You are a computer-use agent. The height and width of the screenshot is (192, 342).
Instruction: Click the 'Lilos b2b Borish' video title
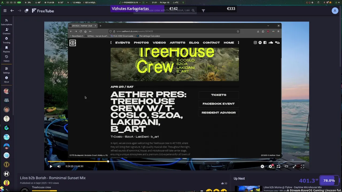[53, 178]
